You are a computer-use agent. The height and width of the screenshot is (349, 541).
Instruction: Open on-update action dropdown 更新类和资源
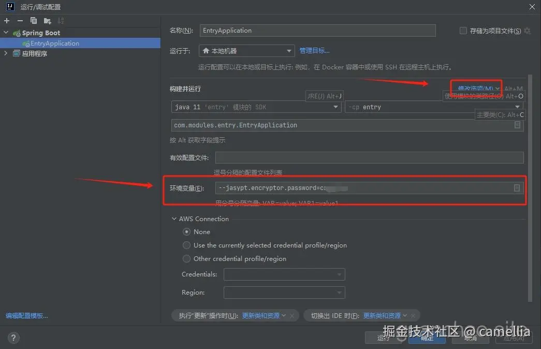coord(264,315)
